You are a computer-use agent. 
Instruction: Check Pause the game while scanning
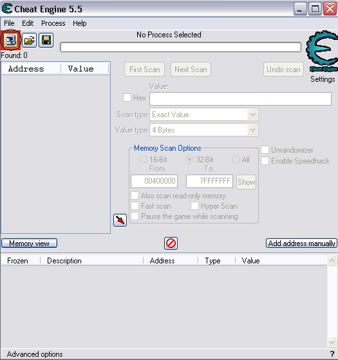pyautogui.click(x=135, y=216)
